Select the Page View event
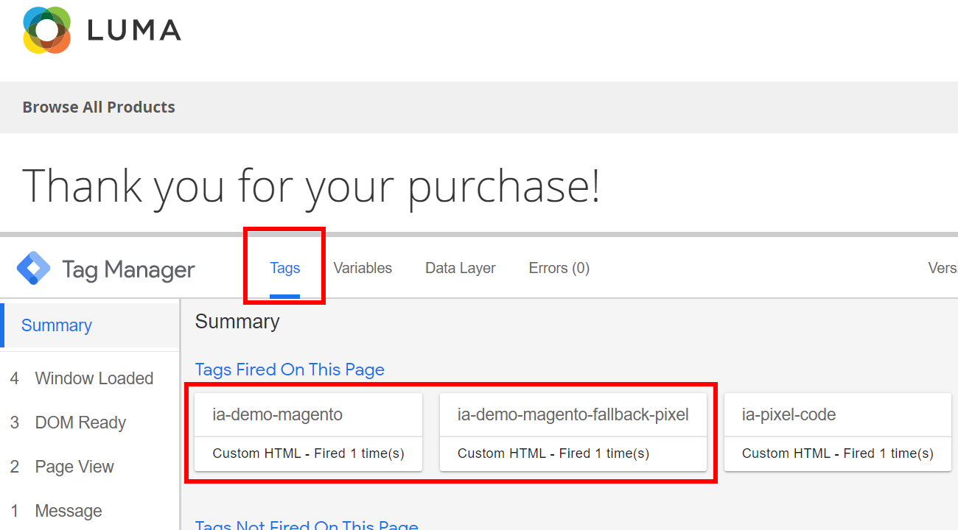This screenshot has width=958, height=530. point(74,467)
